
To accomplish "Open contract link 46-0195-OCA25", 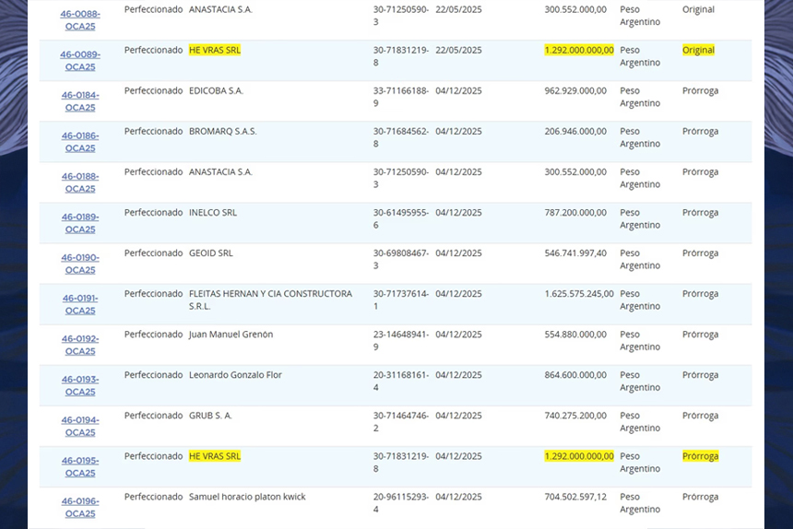I will [80, 467].
